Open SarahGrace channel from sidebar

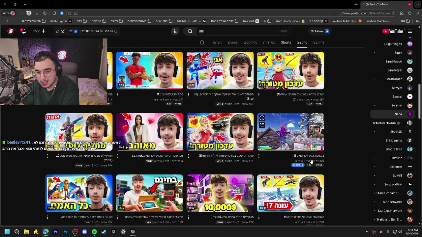392,79
